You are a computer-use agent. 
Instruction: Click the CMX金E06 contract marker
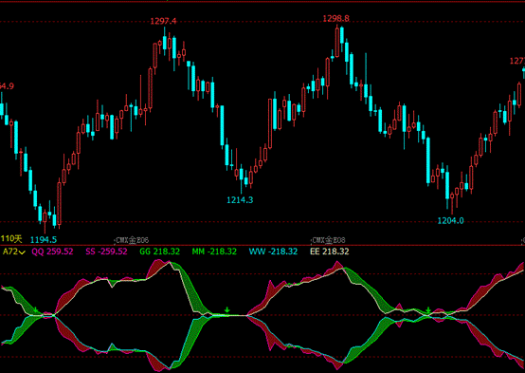pos(132,240)
